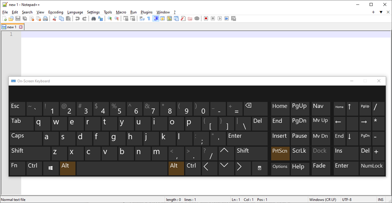This screenshot has height=203, width=392.
Task: Open the Folder as Workspace icon
Action: pyautogui.click(x=190, y=18)
